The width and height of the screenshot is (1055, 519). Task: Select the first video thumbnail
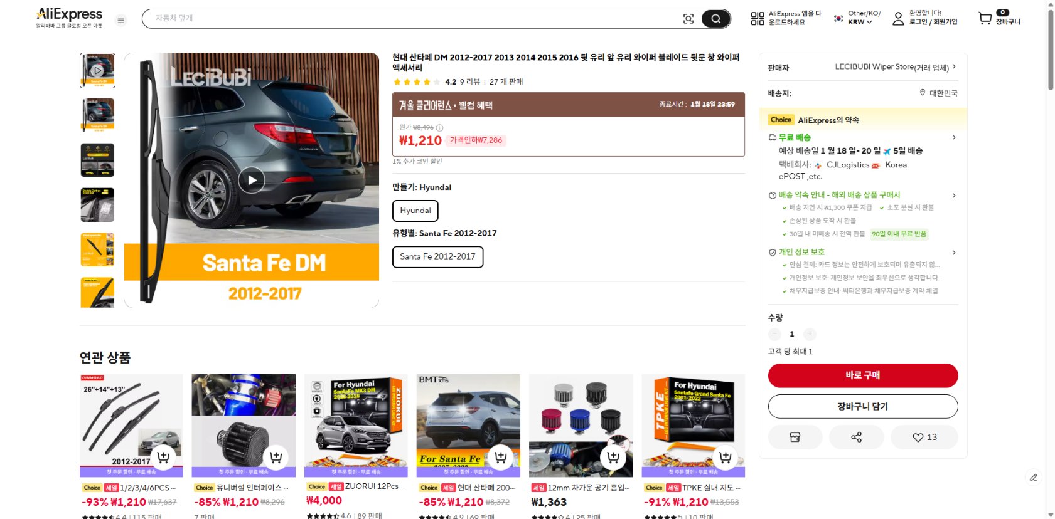pos(97,70)
